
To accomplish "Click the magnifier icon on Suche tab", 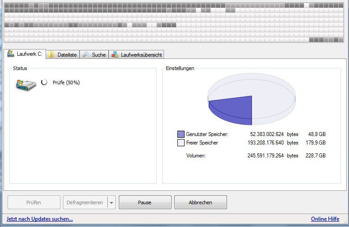I will (x=86, y=54).
